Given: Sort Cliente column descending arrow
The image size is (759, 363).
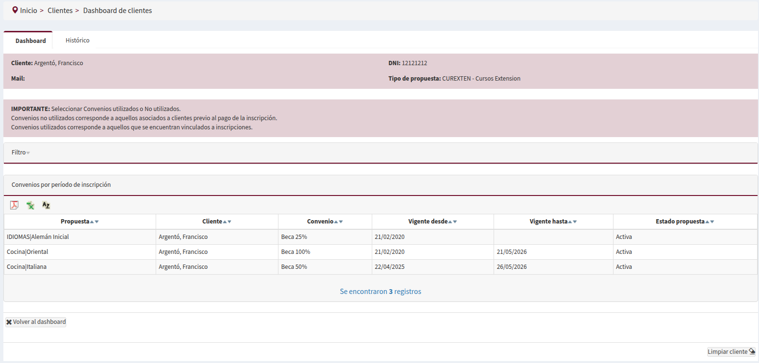Looking at the screenshot, I should [x=230, y=222].
